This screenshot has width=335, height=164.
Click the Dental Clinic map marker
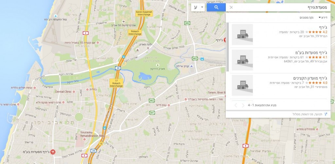[x=74, y=92]
